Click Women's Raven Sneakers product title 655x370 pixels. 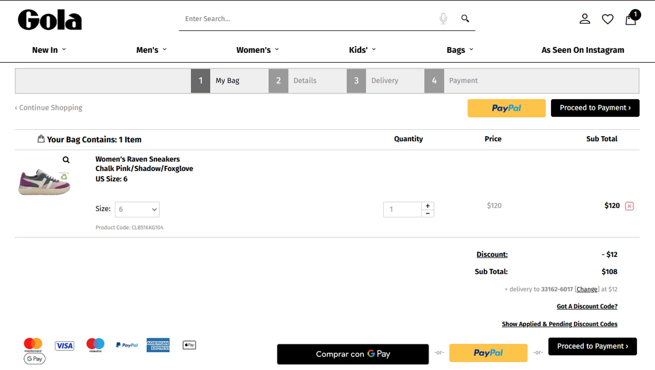(138, 159)
